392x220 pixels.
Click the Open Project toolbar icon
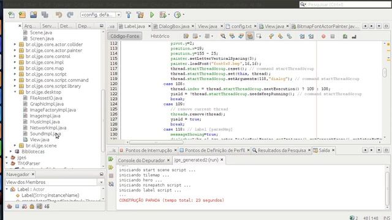pos(34,15)
